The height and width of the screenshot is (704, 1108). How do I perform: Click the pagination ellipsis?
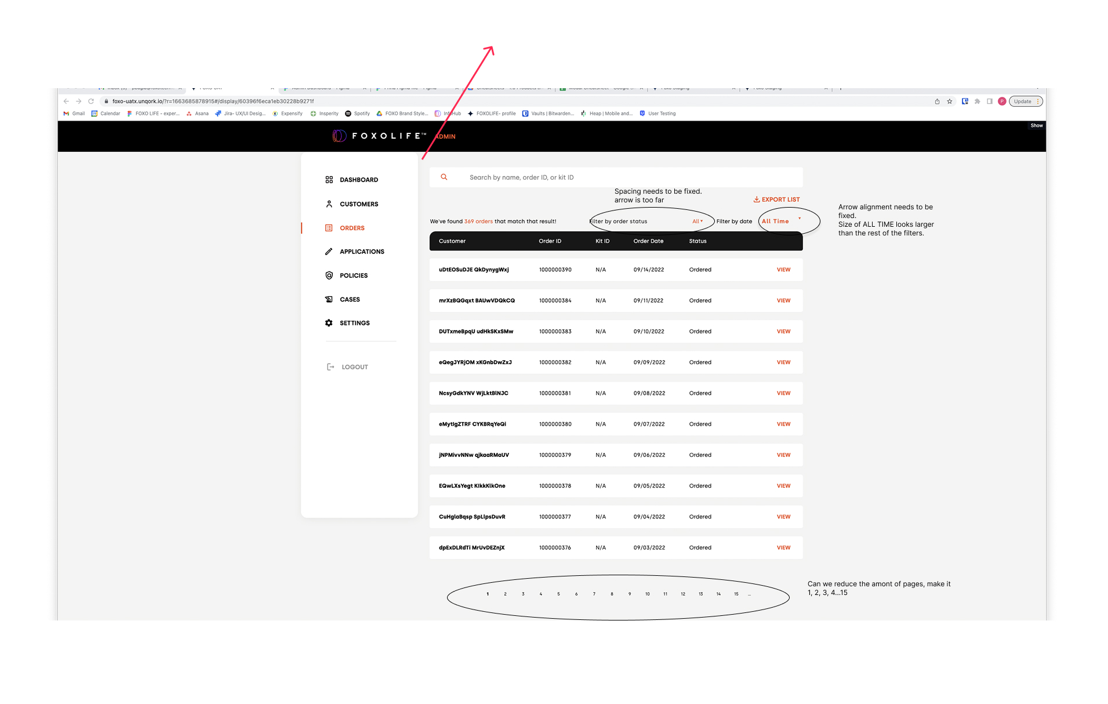click(x=749, y=594)
